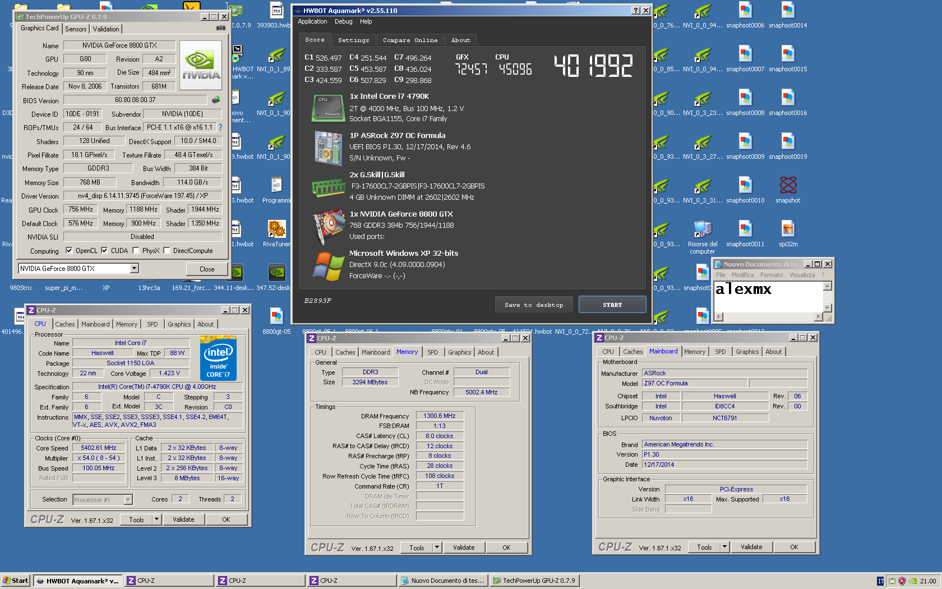The image size is (942, 589).
Task: Click OK in CPU-Z Mainboard window
Action: (x=794, y=547)
